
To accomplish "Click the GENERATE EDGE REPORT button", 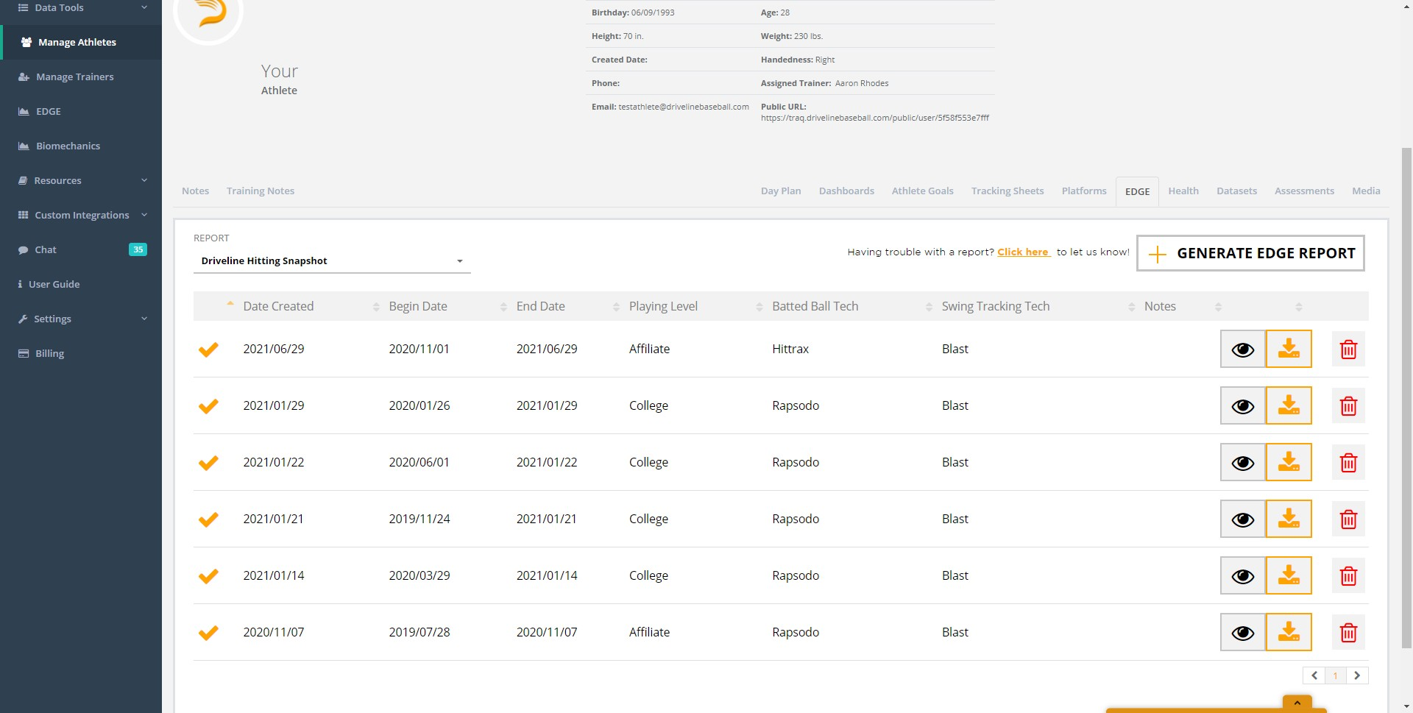I will pyautogui.click(x=1250, y=253).
